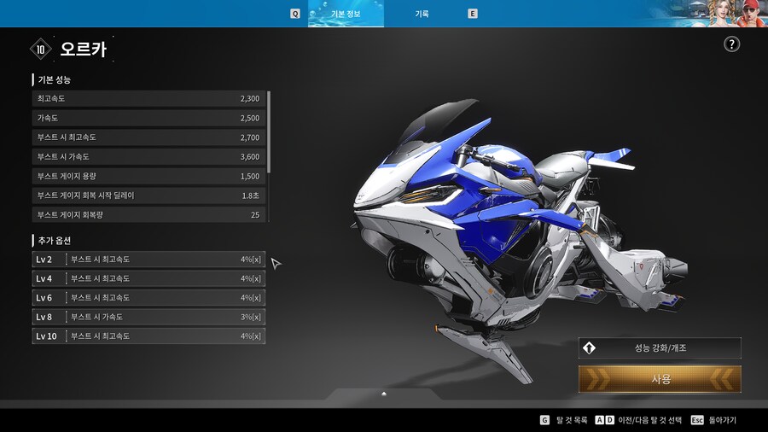
Task: Click the E key shortcut icon
Action: pos(473,14)
